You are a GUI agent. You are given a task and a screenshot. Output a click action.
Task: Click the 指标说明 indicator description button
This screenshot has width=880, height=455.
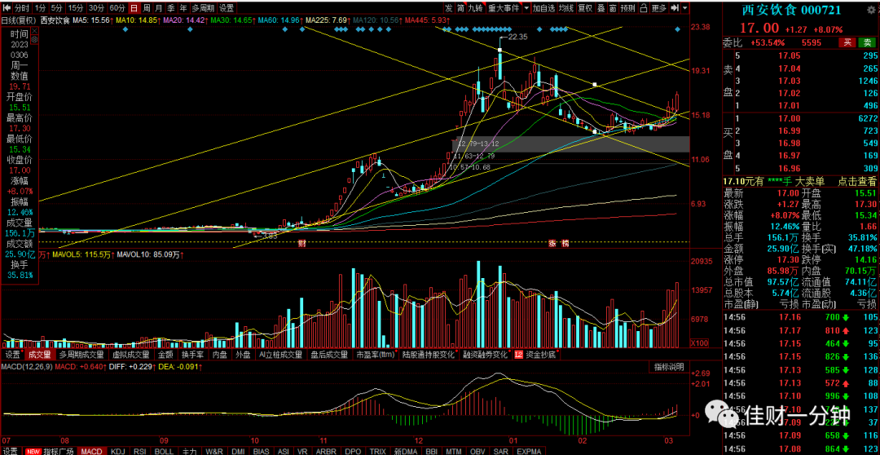pyautogui.click(x=669, y=367)
